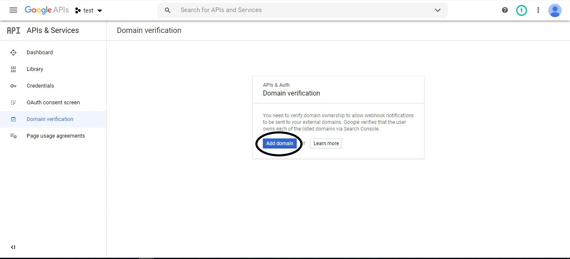
Task: Expand the search bar dropdown arrow
Action: pyautogui.click(x=438, y=10)
